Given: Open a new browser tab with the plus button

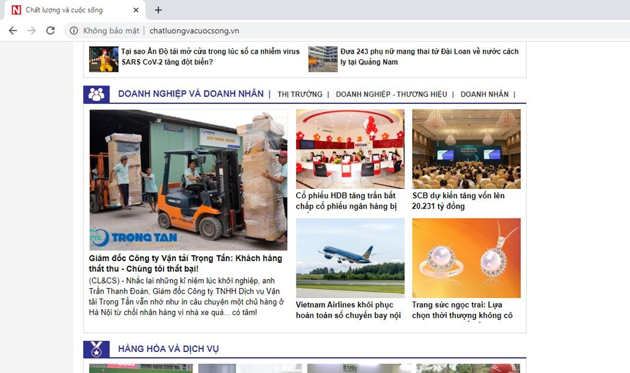Looking at the screenshot, I should (x=158, y=10).
